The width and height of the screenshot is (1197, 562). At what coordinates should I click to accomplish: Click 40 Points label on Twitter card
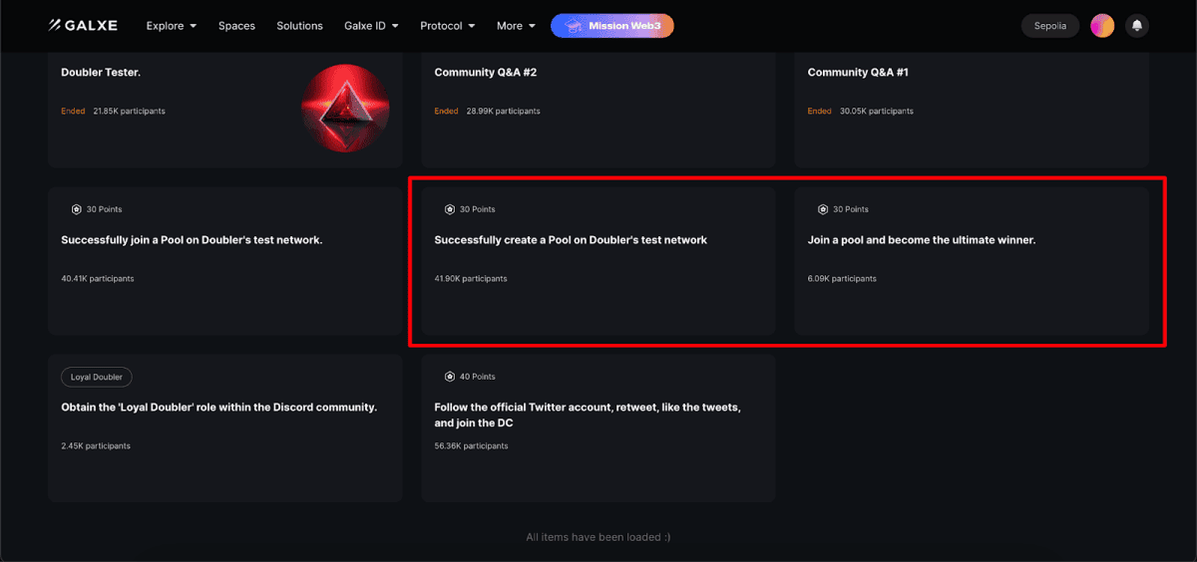coord(477,377)
